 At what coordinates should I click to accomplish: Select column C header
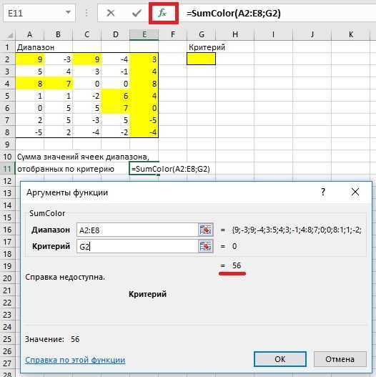87,34
